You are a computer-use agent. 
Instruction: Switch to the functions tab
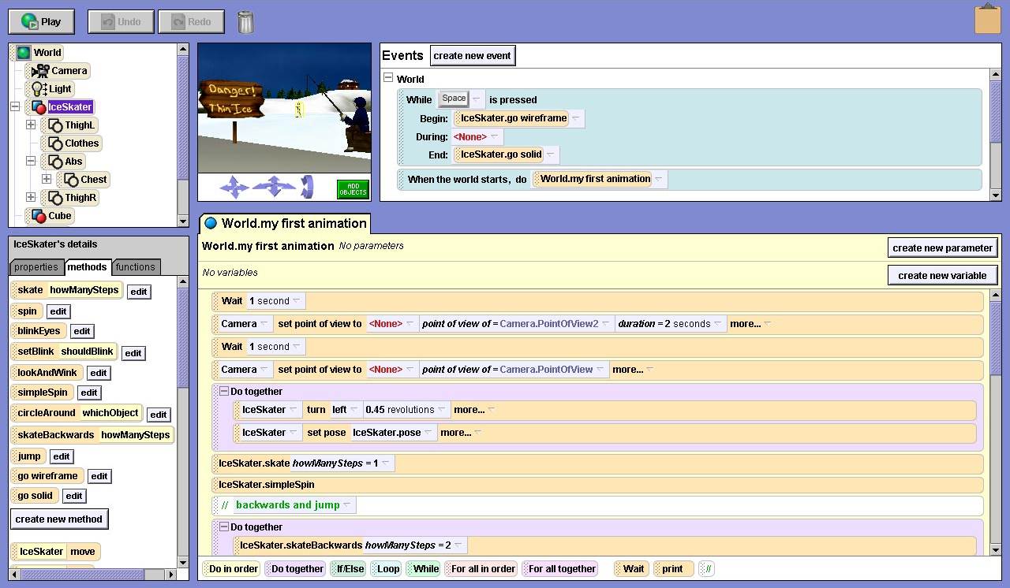(x=135, y=267)
